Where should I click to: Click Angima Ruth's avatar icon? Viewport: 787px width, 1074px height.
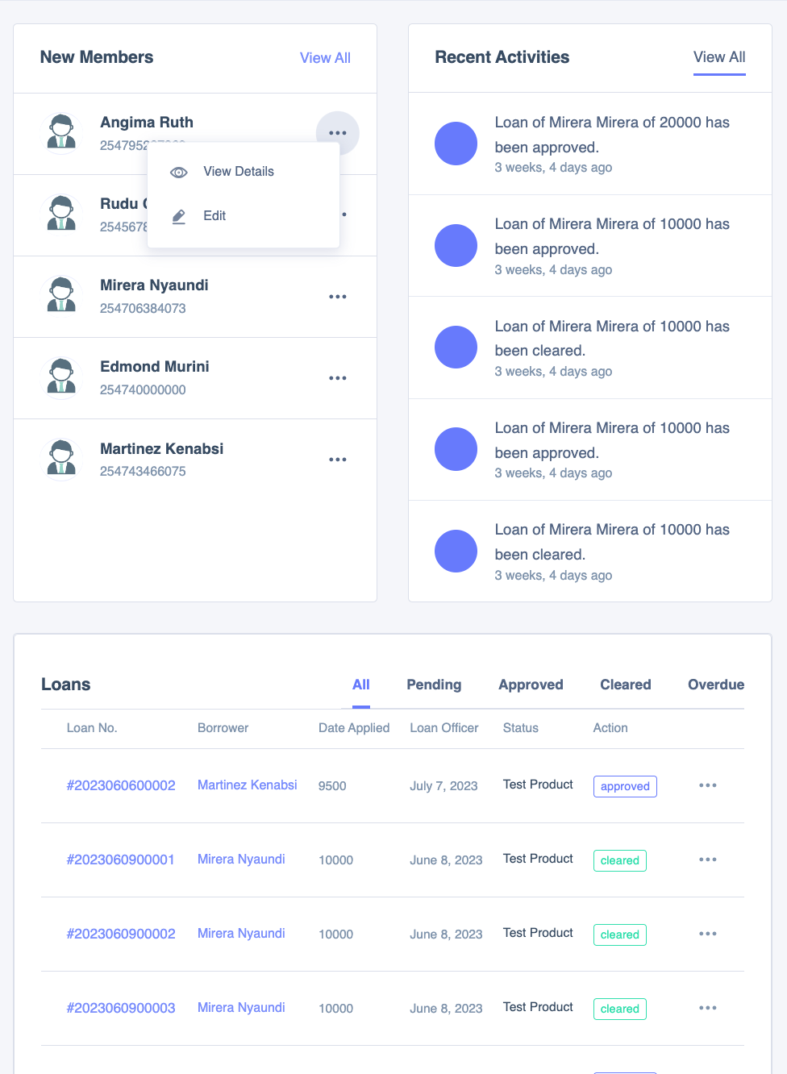[x=61, y=133]
